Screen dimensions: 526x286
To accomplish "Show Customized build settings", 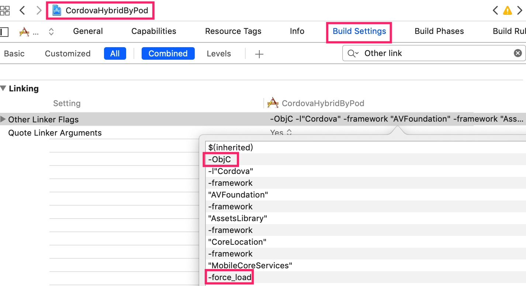I will pyautogui.click(x=68, y=53).
